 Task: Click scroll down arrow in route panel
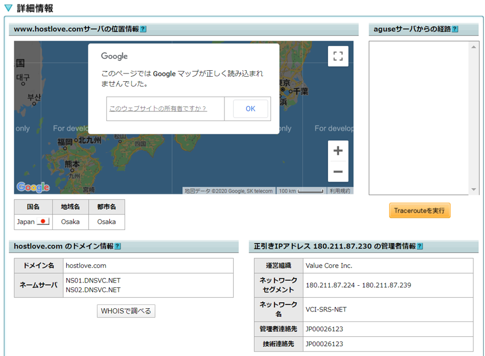[x=473, y=189]
